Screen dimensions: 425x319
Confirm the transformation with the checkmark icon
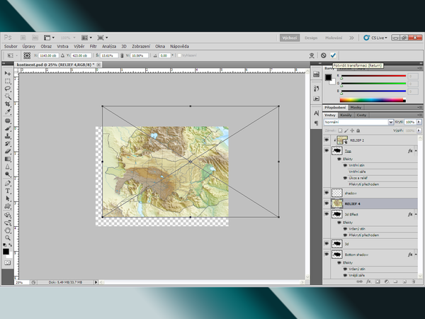tap(334, 55)
